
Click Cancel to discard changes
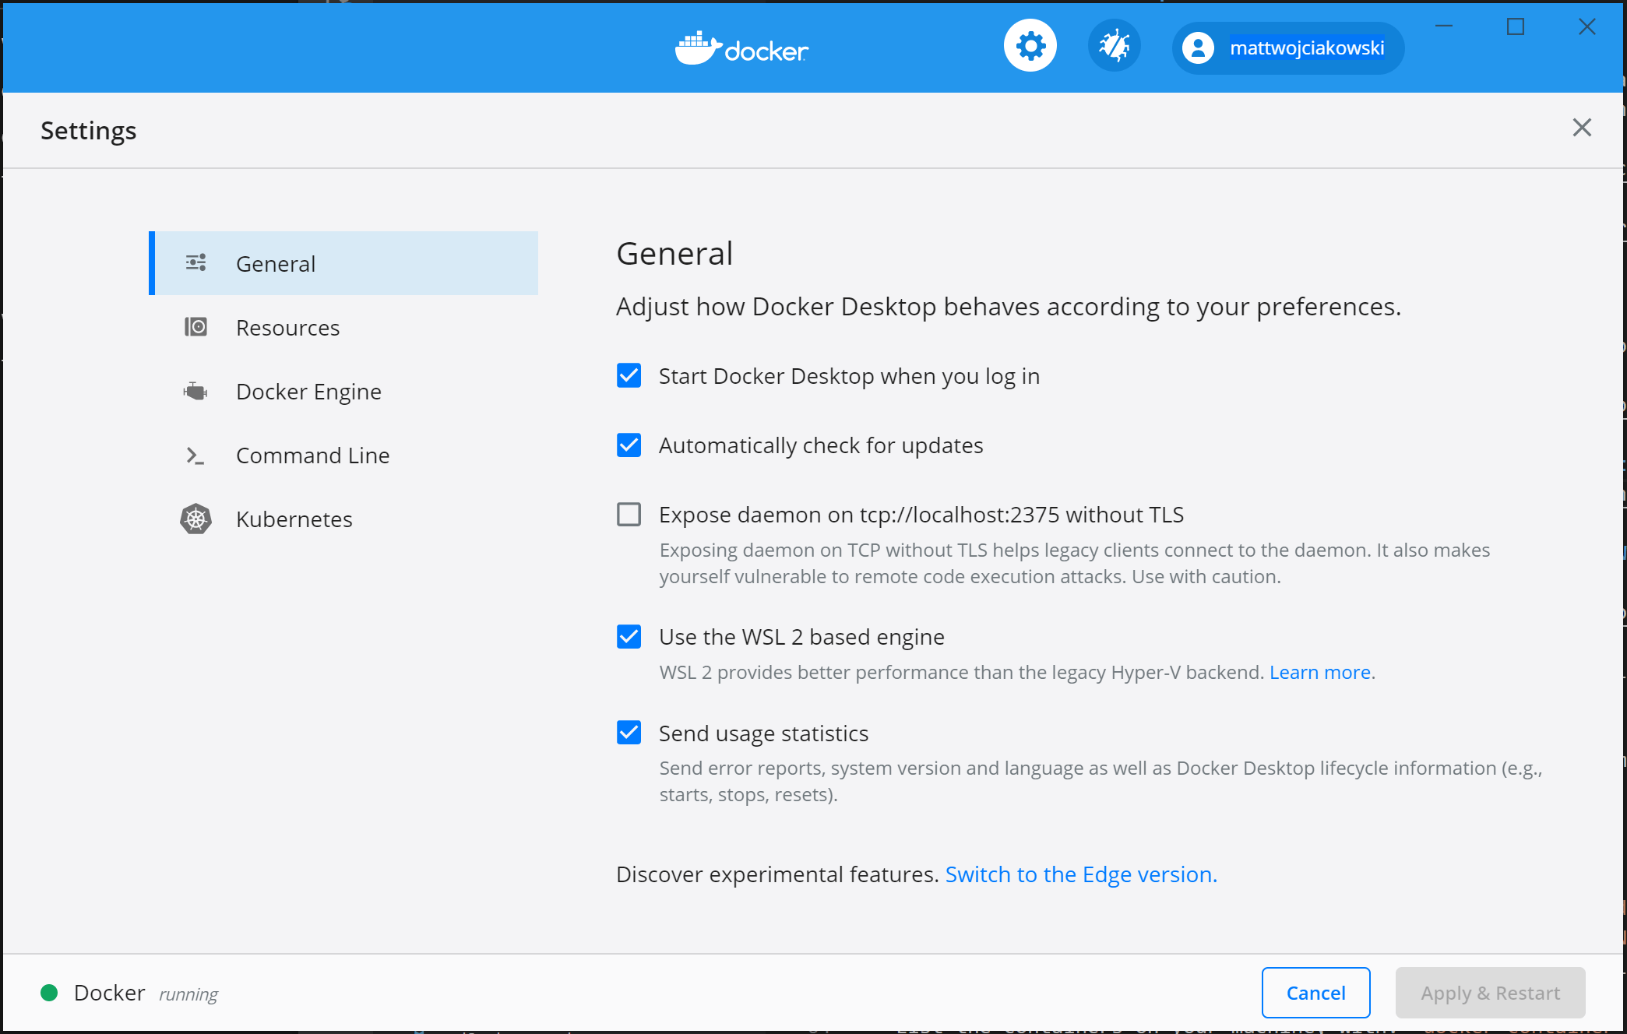tap(1316, 993)
